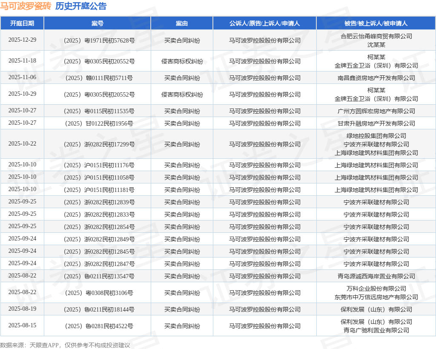Click the 历史开庭公告 heading
Image resolution: width=436 pixels, height=349 pixels.
81,6
